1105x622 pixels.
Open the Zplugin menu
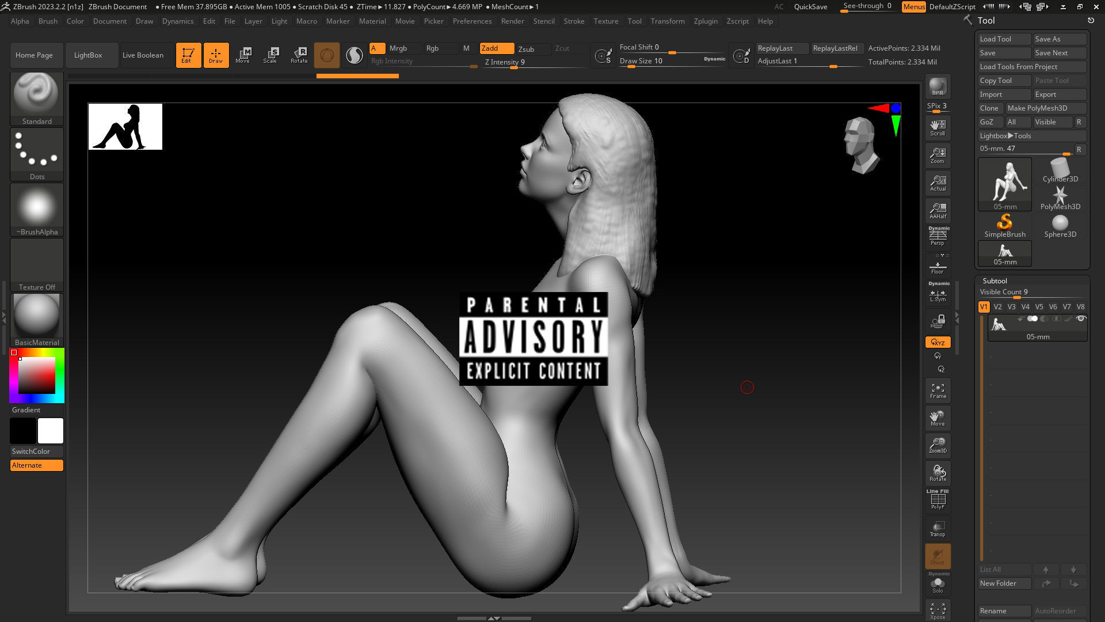[706, 21]
